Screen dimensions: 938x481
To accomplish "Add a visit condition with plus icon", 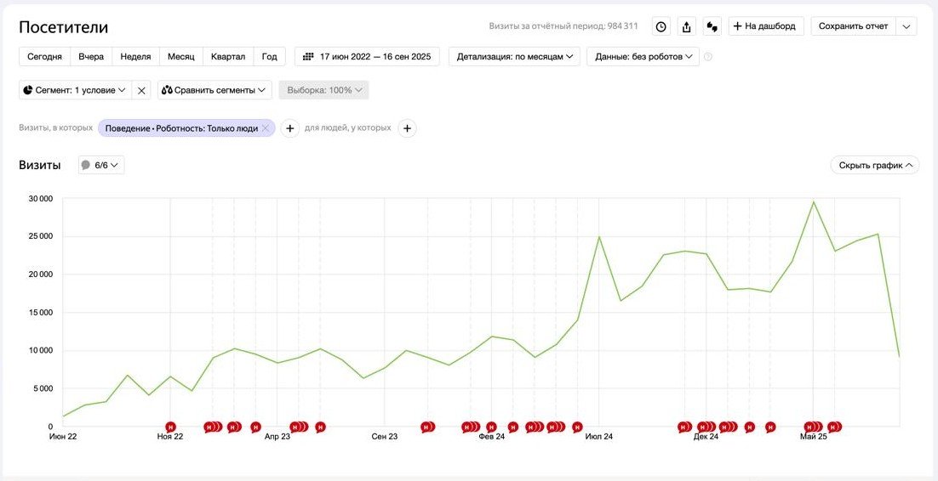I will click(289, 128).
